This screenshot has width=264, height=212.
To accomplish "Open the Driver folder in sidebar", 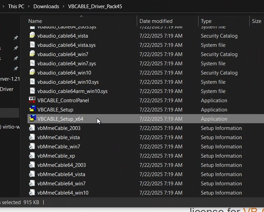I will pos(7,89).
